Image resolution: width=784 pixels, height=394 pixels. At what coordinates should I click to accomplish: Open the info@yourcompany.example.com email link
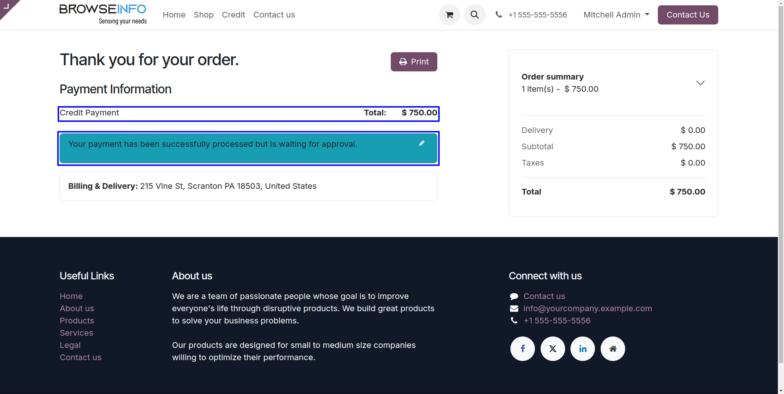point(588,308)
